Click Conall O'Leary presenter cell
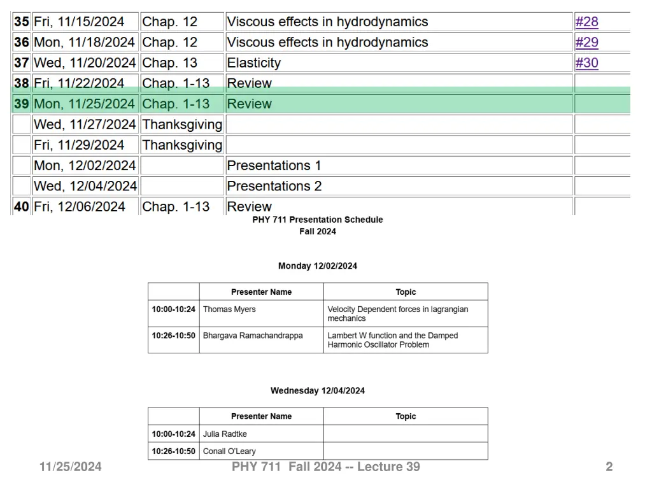Viewport: 652px width, 489px height. pos(261,451)
